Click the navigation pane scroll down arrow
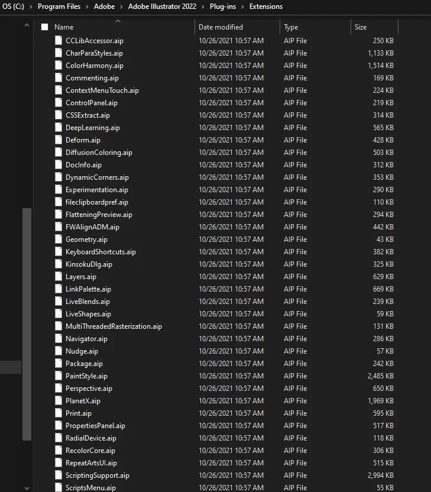This screenshot has width=431, height=492. coord(27,488)
